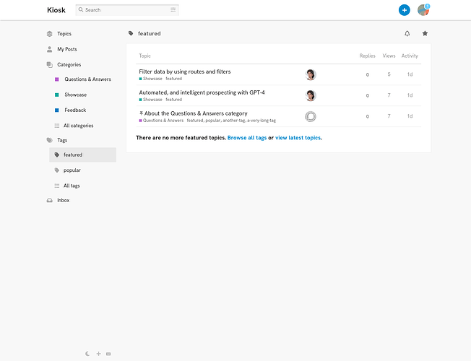Screen dimensions: 471x361
Task: Open the Inbox
Action: (64, 201)
